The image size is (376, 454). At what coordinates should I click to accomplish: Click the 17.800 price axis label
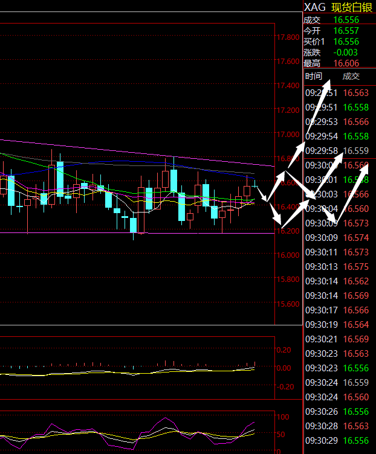[x=287, y=37]
